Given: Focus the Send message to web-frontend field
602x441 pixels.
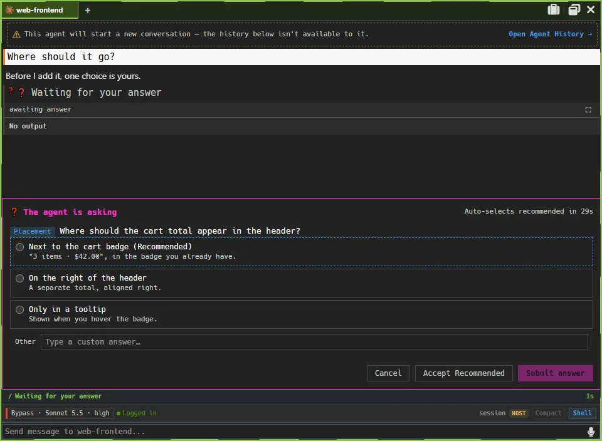Looking at the screenshot, I should coord(293,432).
